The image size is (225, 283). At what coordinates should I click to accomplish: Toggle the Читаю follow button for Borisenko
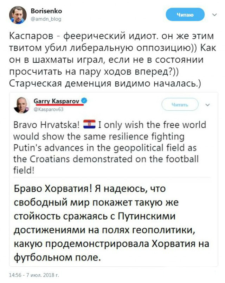[x=185, y=14]
